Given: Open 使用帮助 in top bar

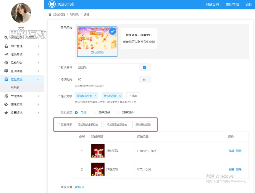Looking at the screenshot, I should click(232, 4).
